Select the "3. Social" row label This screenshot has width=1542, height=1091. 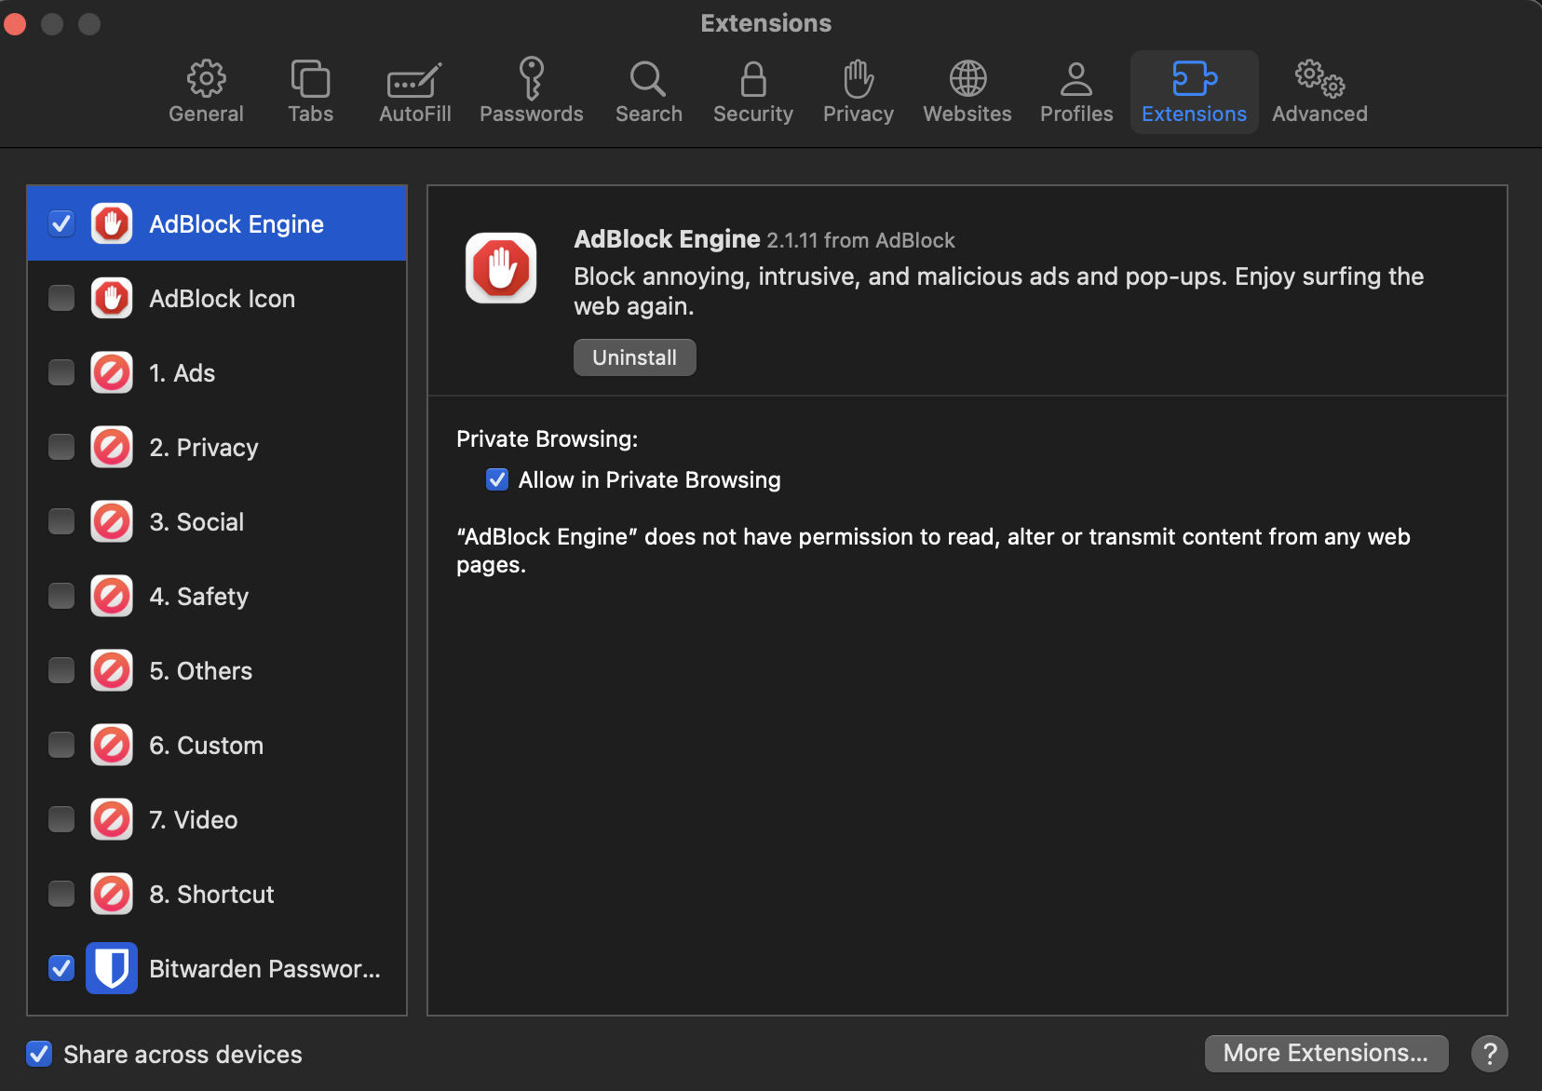[x=196, y=522]
